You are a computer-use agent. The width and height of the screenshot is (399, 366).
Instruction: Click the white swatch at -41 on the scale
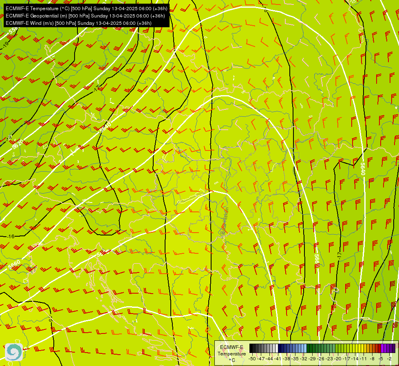pyautogui.click(x=277, y=348)
